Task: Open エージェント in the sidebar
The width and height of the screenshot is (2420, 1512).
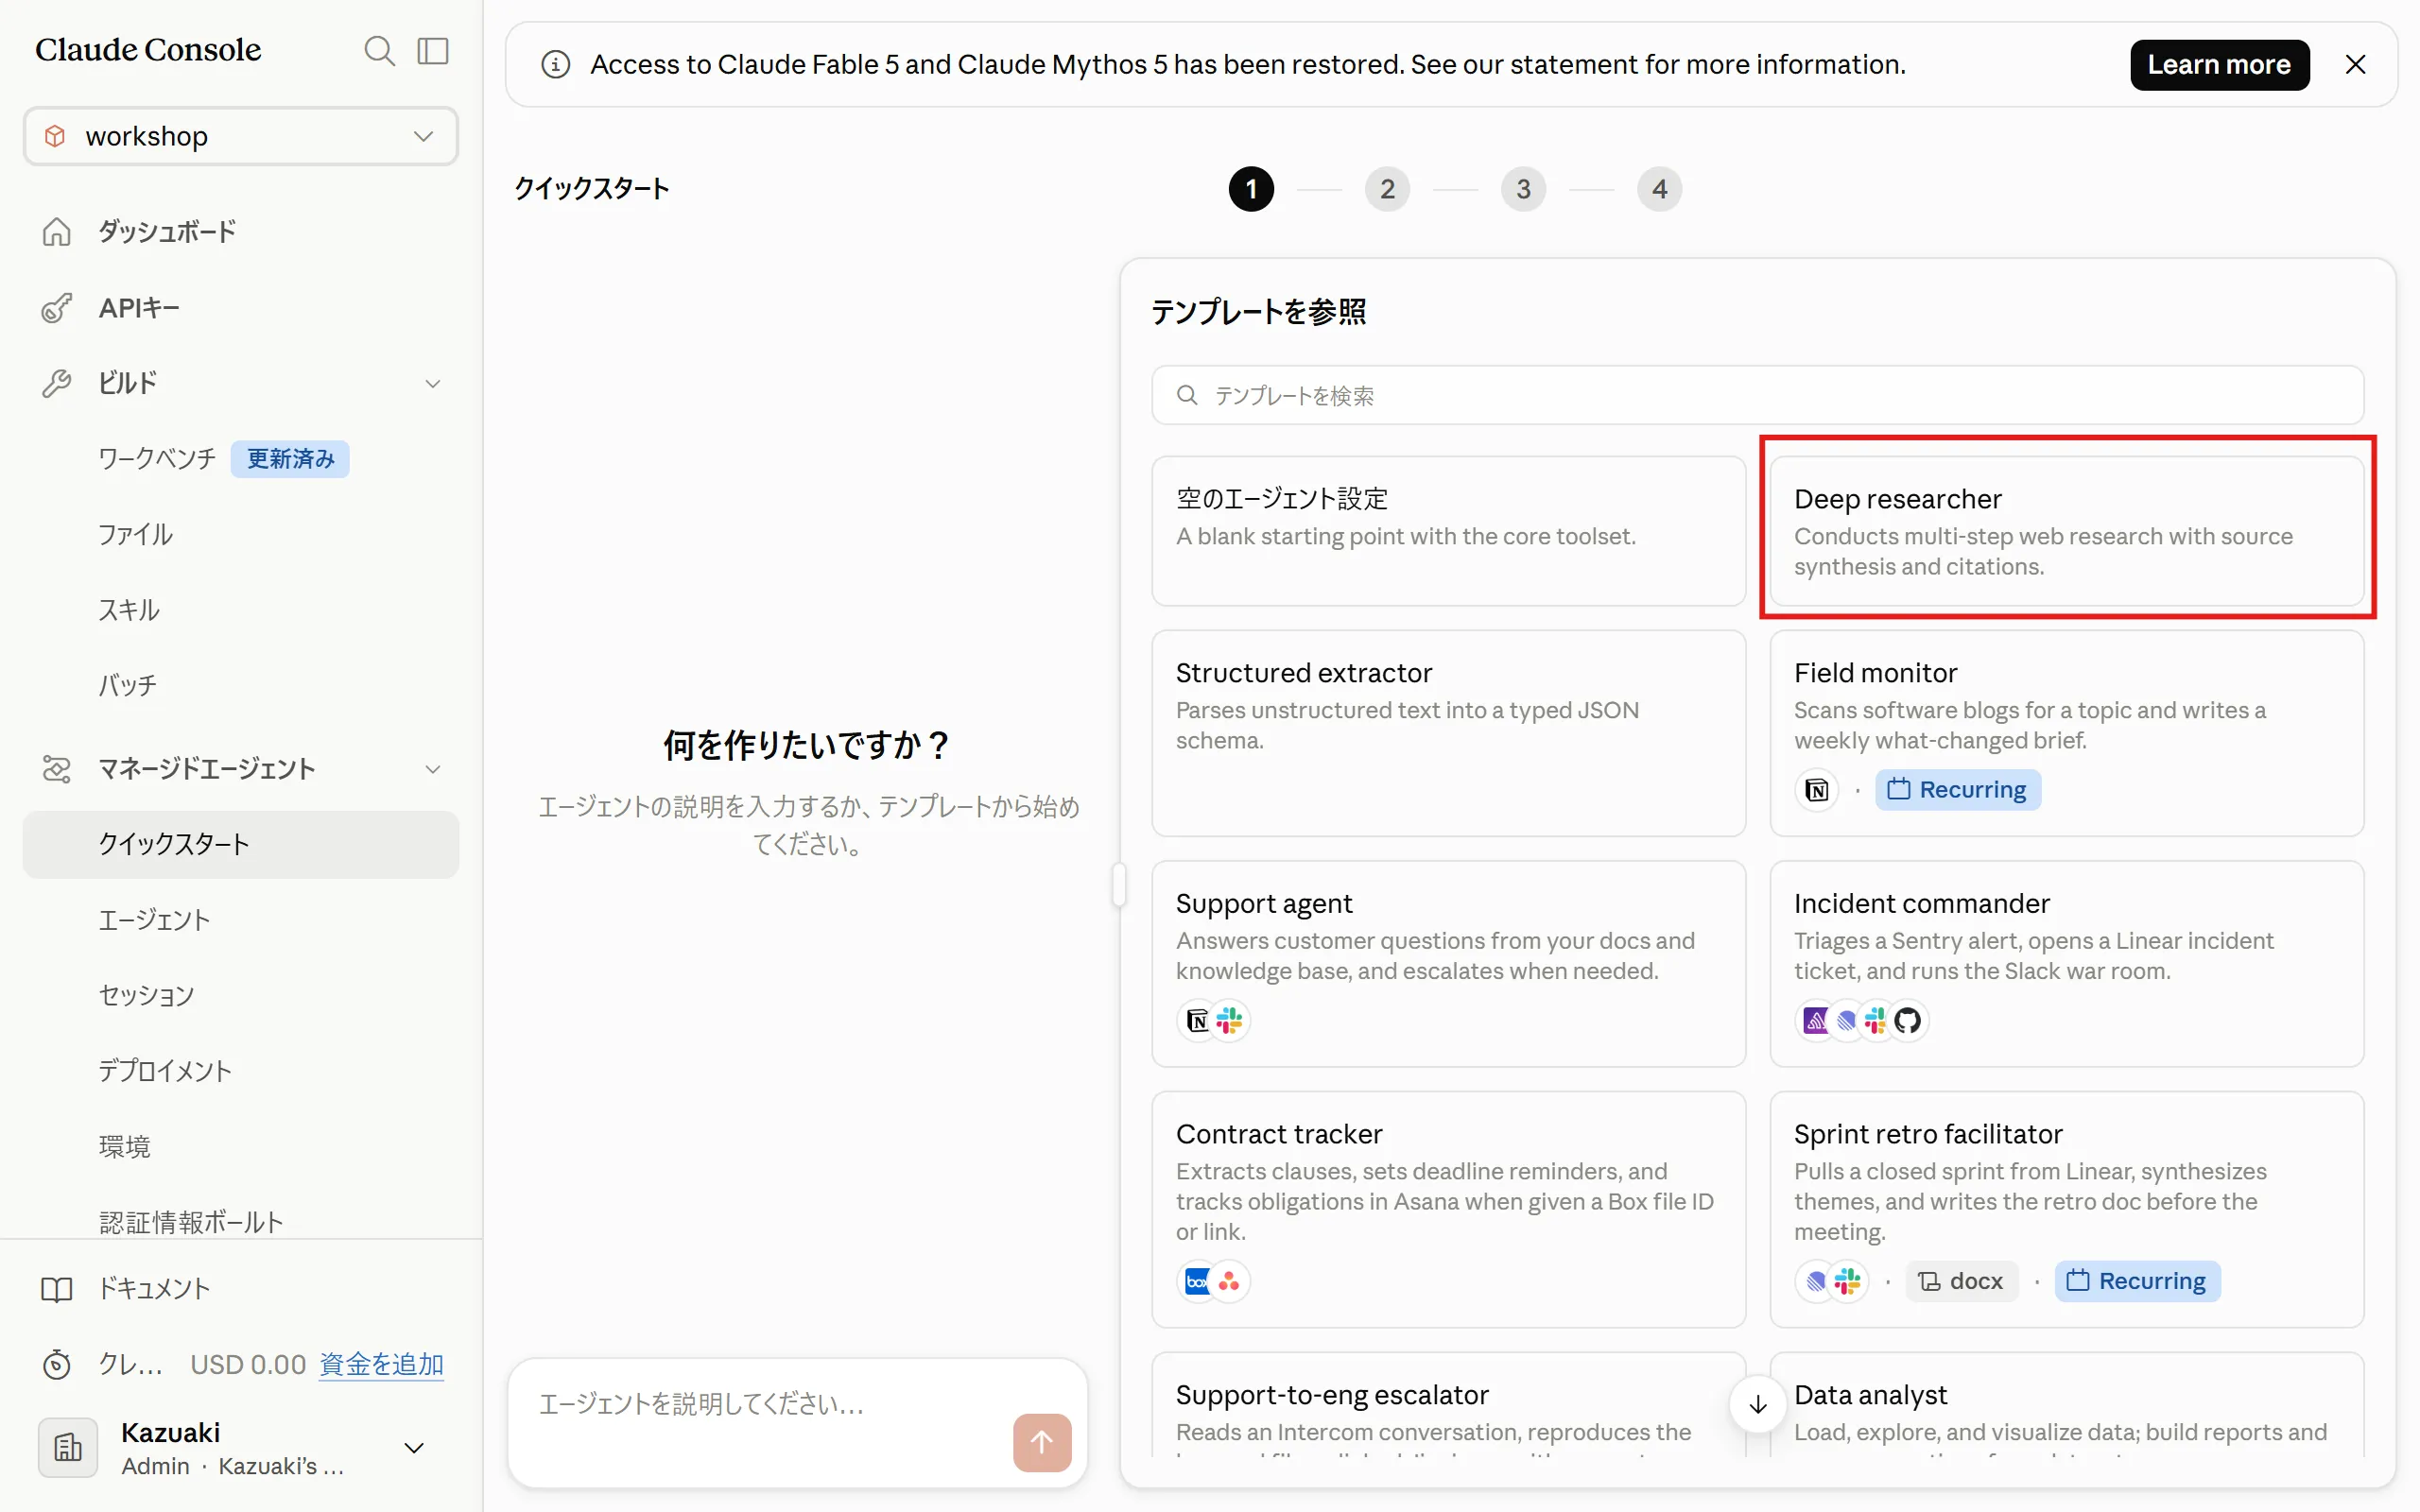Action: (x=241, y=920)
